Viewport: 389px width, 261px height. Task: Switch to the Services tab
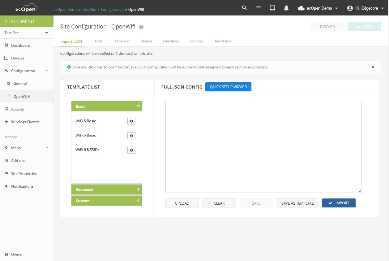point(196,41)
